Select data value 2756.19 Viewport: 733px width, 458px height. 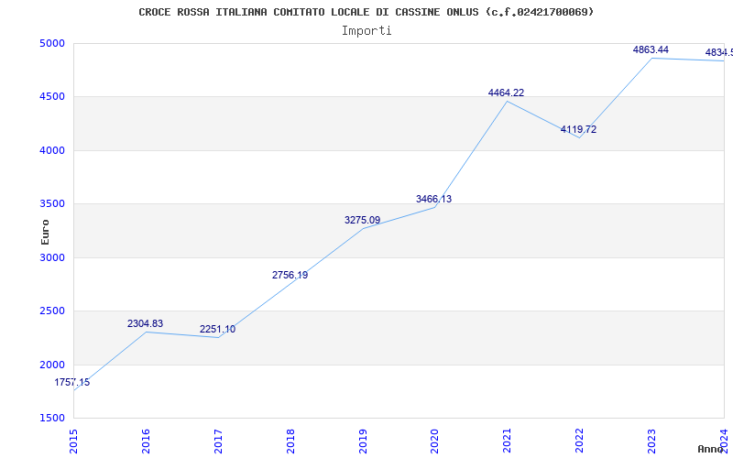click(x=290, y=275)
